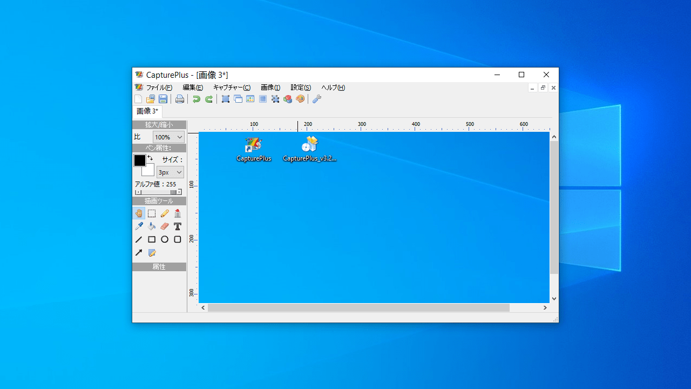691x389 pixels.
Task: Restore the inner document window
Action: (543, 88)
